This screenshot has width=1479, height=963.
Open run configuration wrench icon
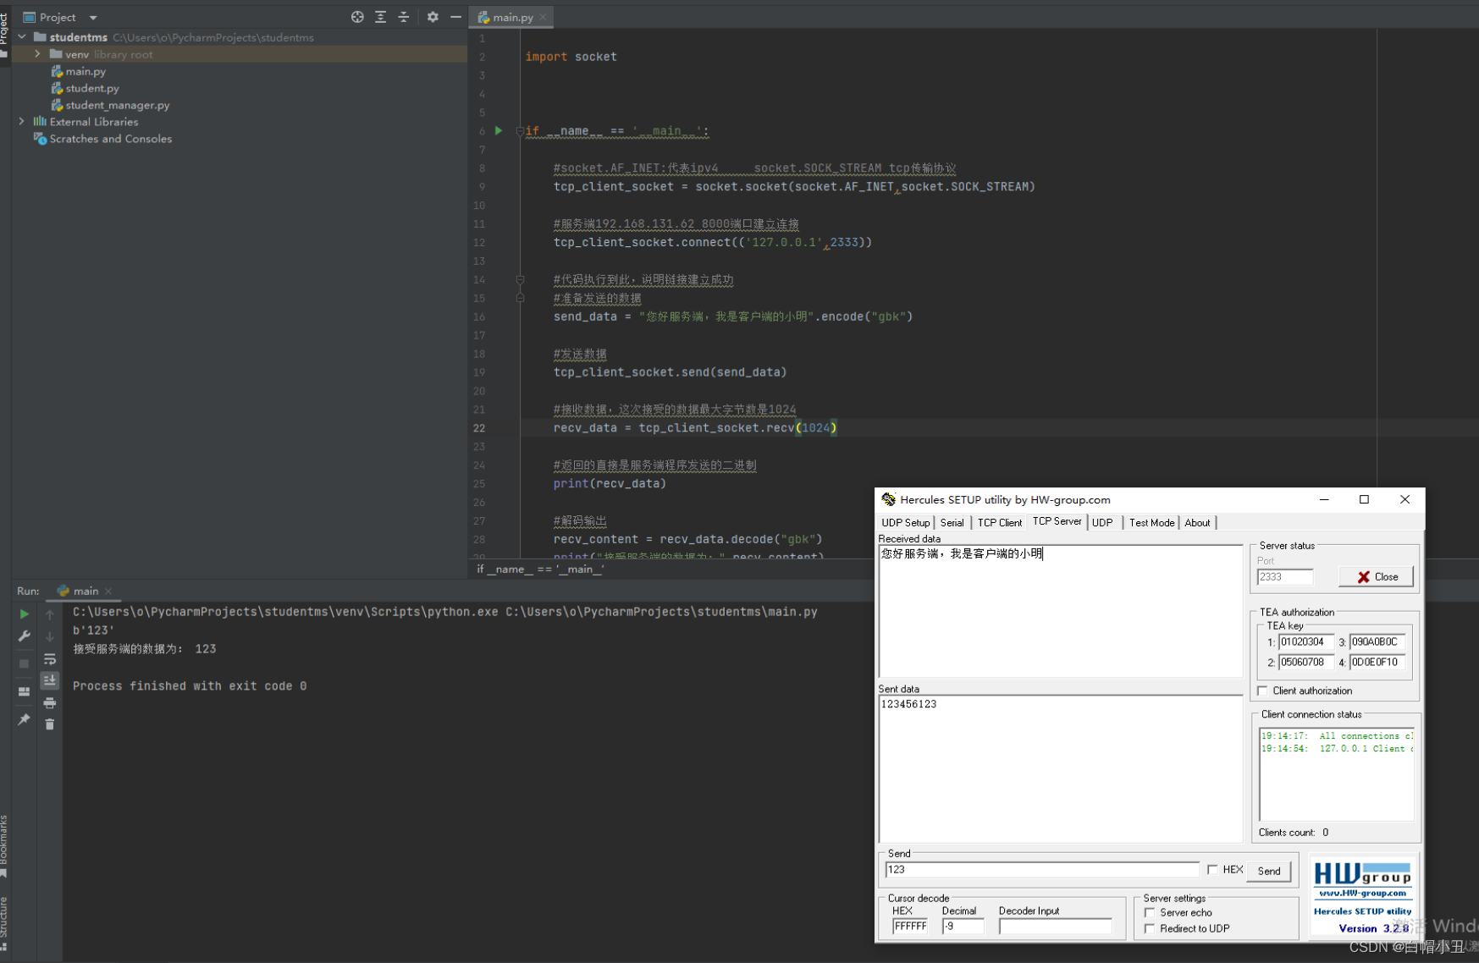(24, 636)
